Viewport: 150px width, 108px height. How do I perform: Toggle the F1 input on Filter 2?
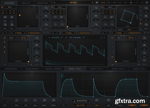[112, 57]
